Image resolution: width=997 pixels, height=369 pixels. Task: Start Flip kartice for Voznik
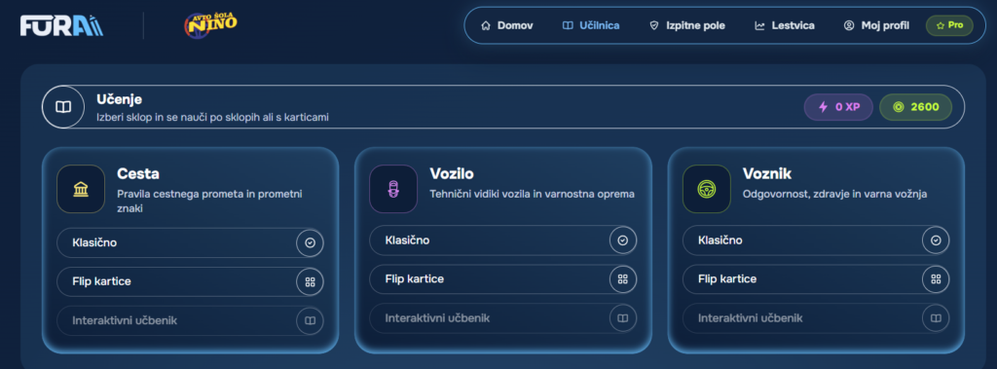[816, 279]
